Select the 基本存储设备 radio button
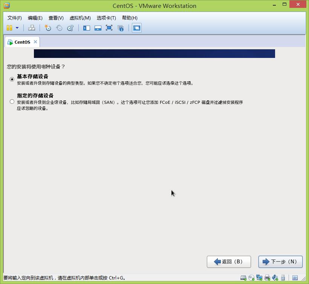 12,79
